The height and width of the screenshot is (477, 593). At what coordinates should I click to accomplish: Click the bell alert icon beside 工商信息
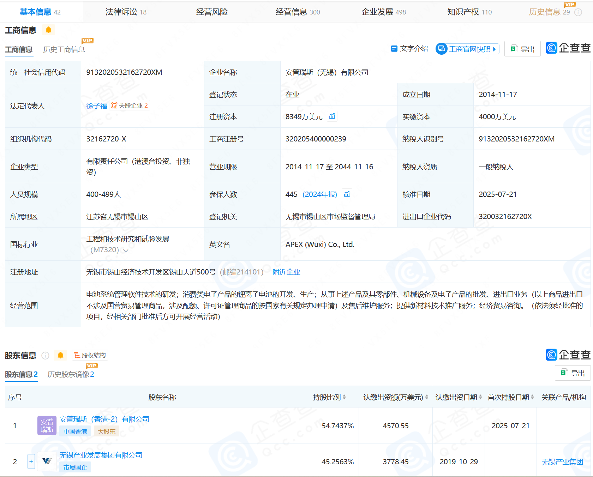[x=49, y=30]
